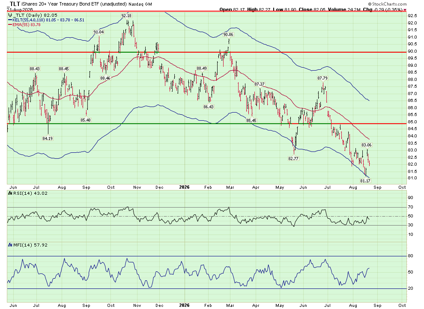Click the area chart icon beside RSI(14)
Screen dimensions: 424x309
tap(10, 193)
